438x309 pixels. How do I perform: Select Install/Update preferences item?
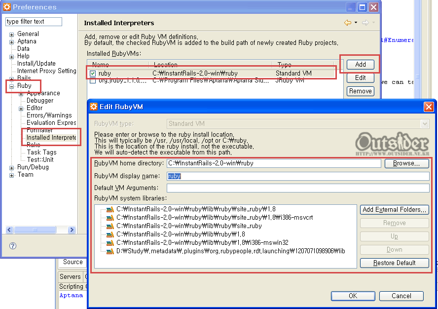[36, 64]
